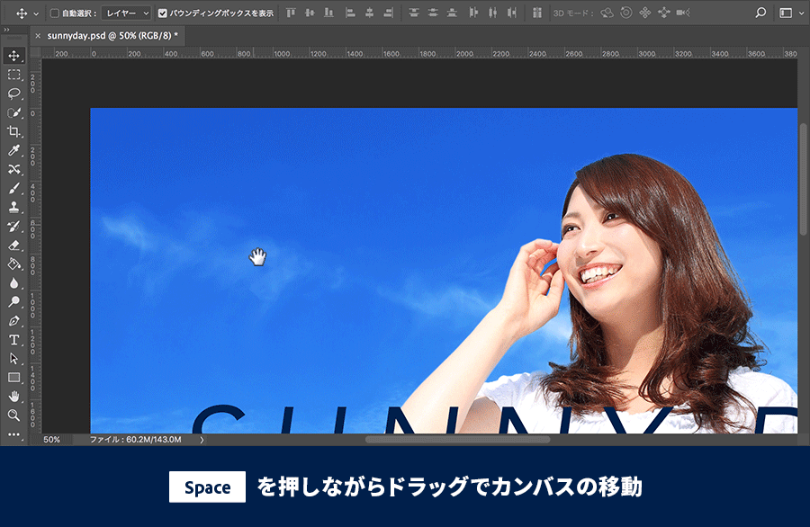Click Distribute bottom edges icon
The height and width of the screenshot is (527, 810).
[452, 13]
